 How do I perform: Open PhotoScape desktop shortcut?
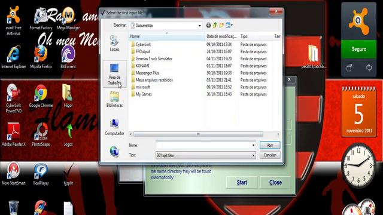pos(41,135)
